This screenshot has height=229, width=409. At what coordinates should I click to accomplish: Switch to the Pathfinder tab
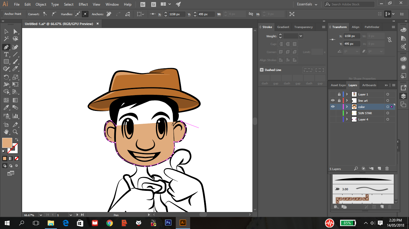tap(372, 27)
